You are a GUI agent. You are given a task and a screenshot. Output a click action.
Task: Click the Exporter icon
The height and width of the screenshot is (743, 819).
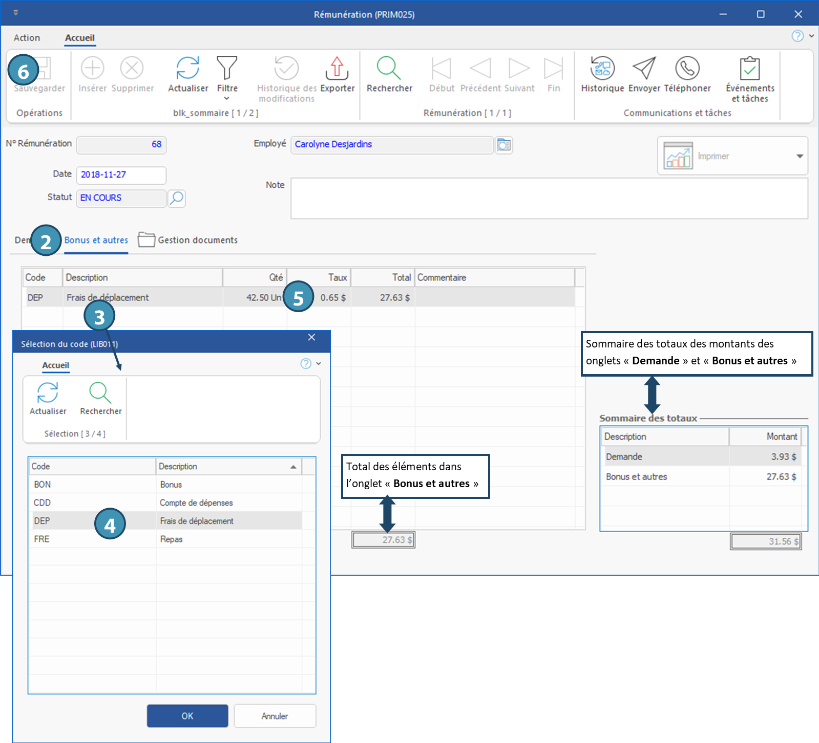coord(337,69)
